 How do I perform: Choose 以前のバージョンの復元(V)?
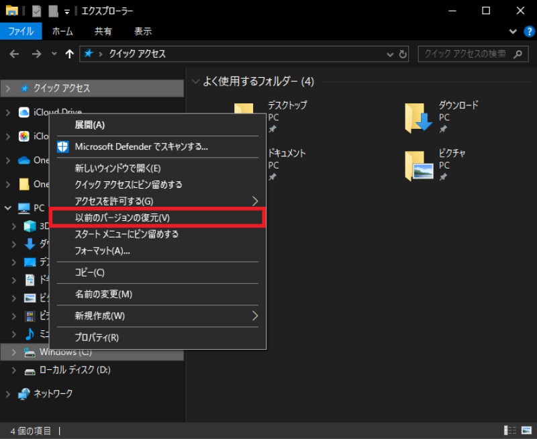(158, 217)
